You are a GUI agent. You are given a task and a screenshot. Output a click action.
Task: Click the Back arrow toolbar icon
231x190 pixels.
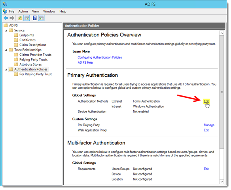[x=6, y=18]
